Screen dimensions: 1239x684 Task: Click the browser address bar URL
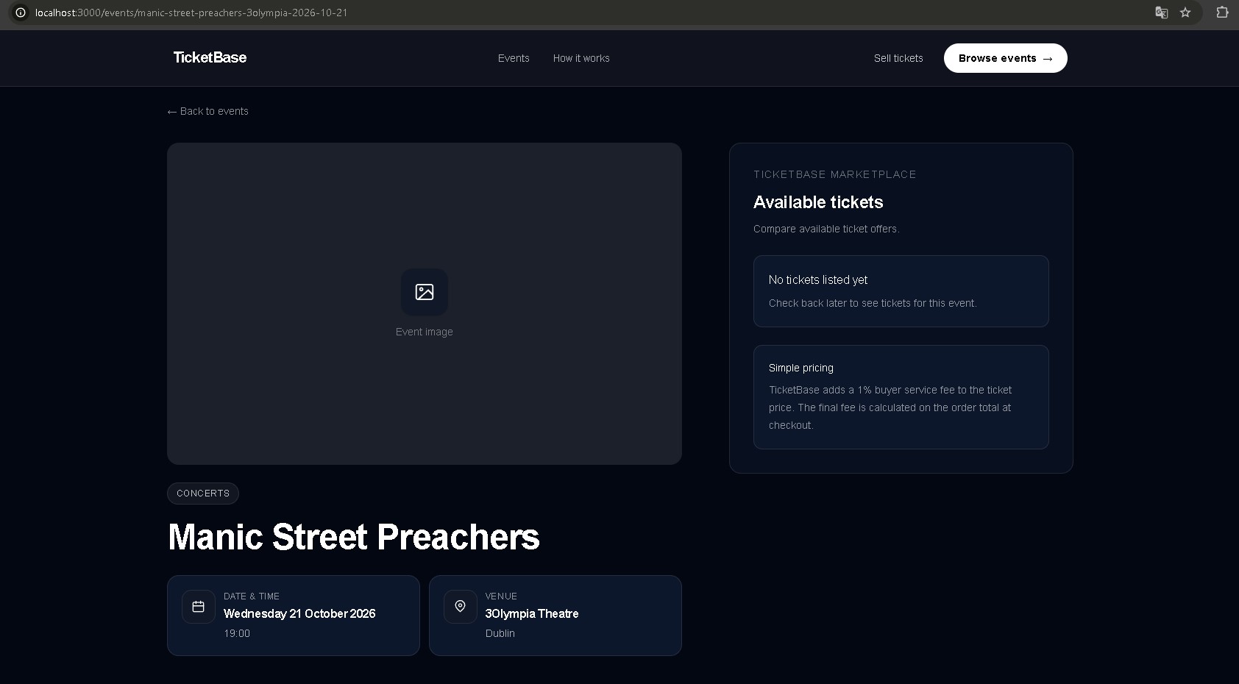[191, 13]
